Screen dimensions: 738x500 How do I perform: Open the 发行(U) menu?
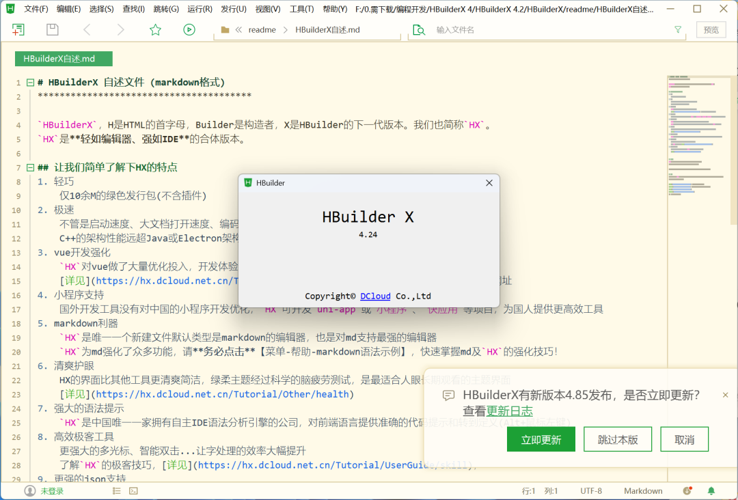click(234, 9)
